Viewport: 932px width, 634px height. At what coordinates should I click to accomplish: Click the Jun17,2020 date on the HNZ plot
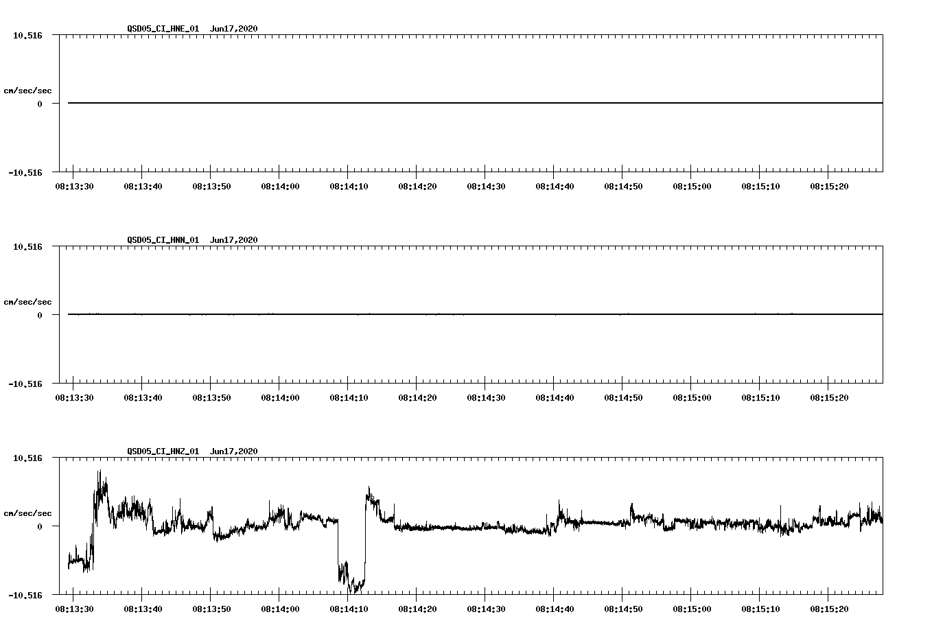coord(234,451)
